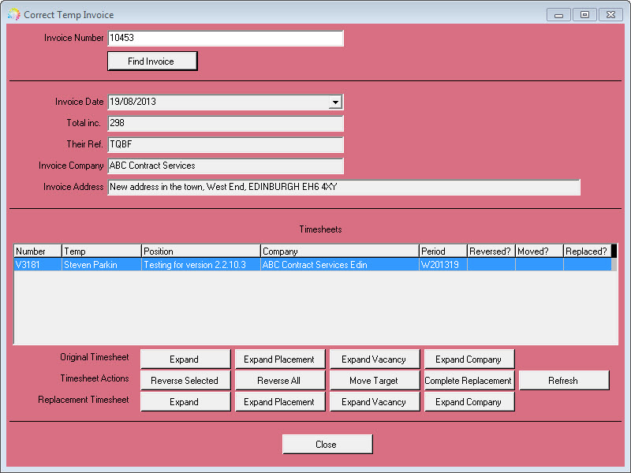This screenshot has width=631, height=473.
Task: Click the Reverse All button
Action: coord(280,381)
